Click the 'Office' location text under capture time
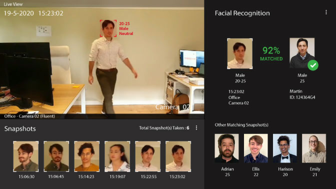Viewport: 336px width, 189px height. (234, 97)
